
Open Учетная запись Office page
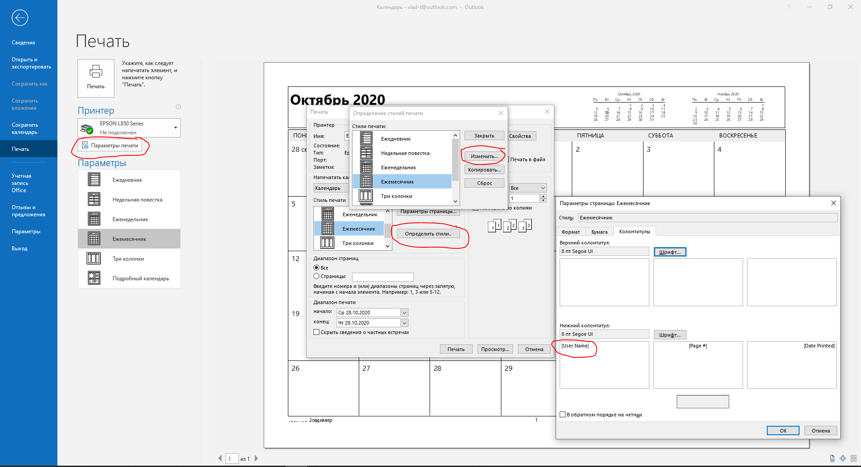tap(21, 183)
